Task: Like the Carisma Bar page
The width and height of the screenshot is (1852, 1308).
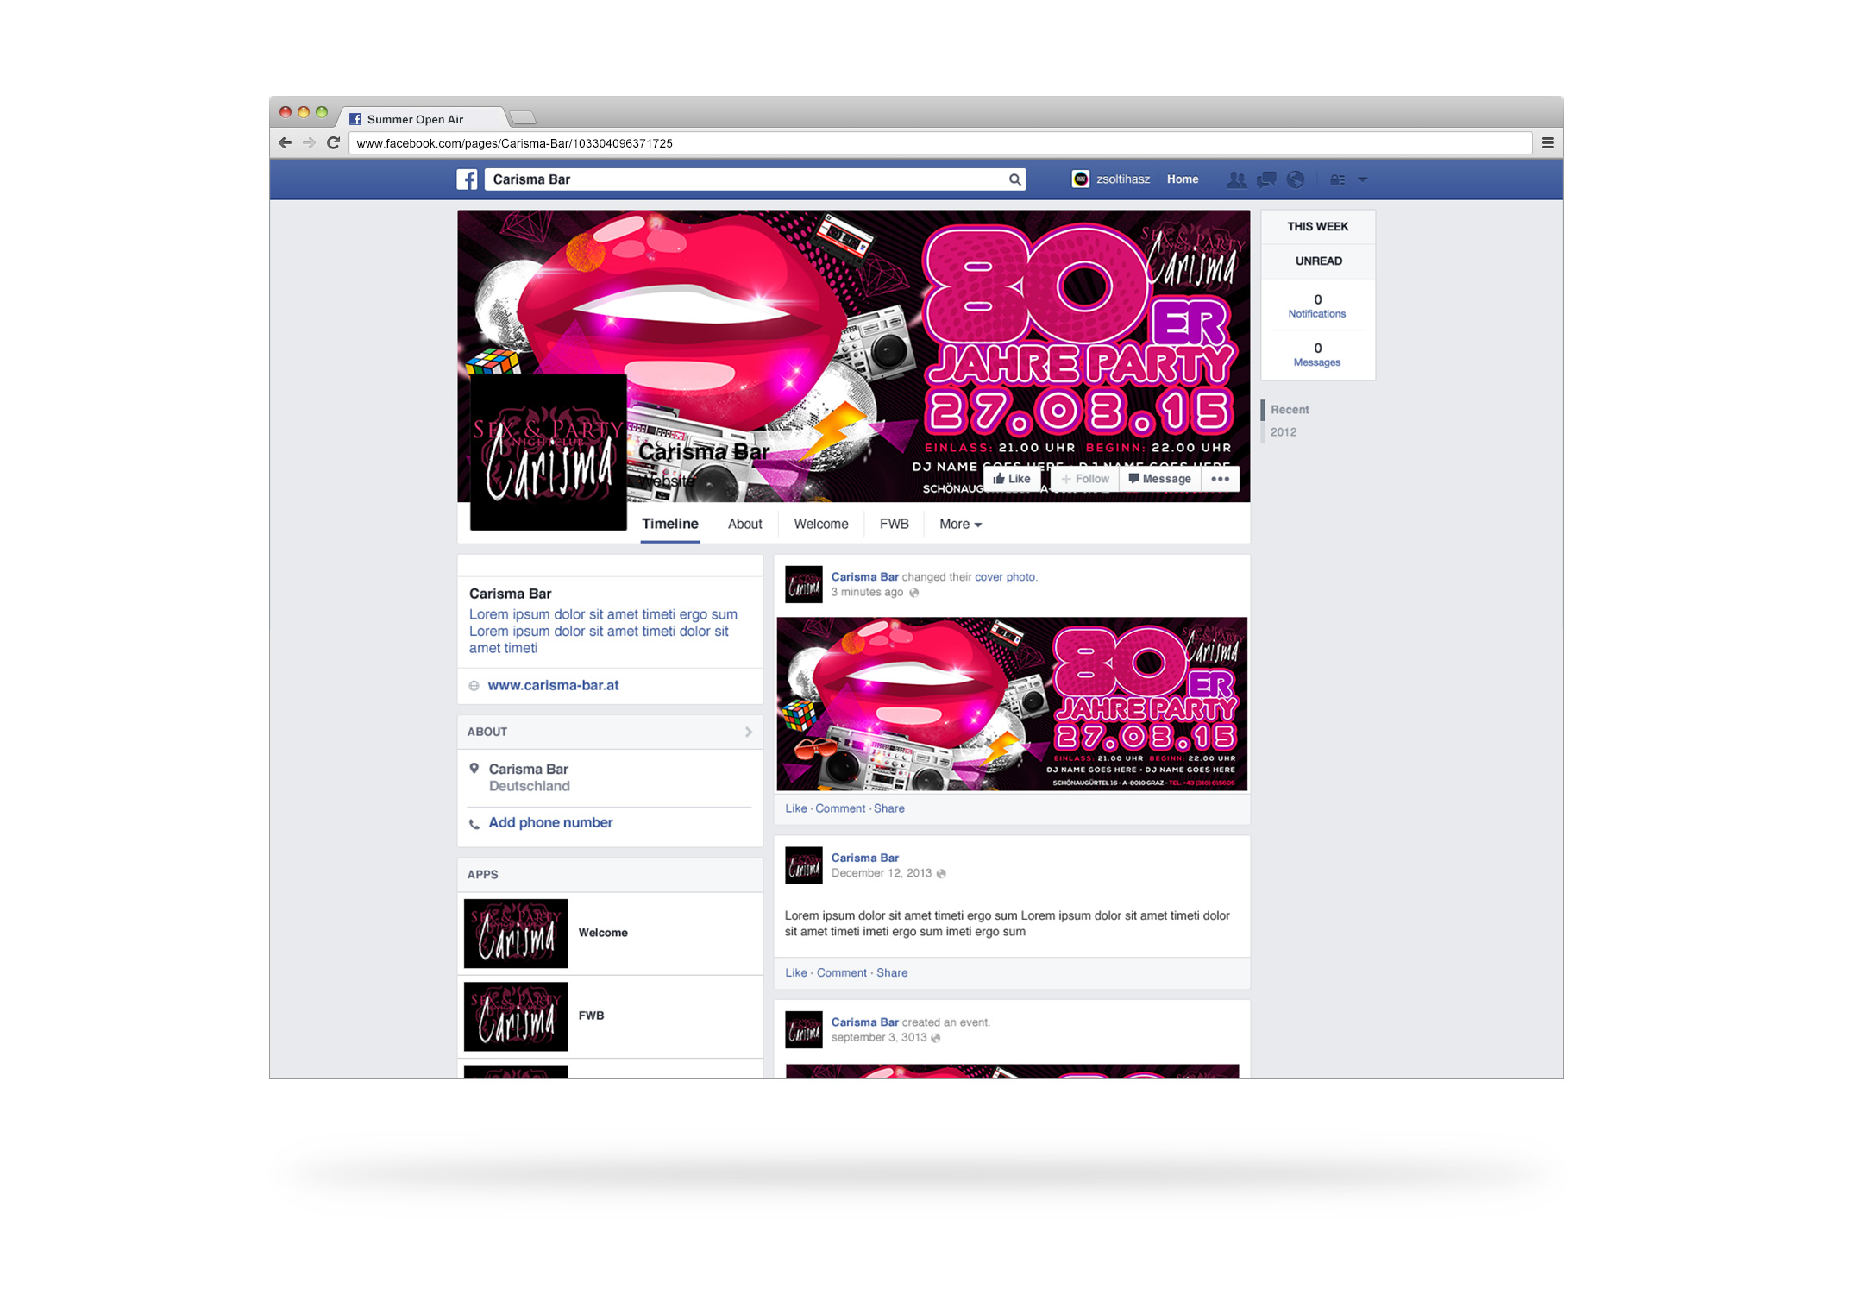Action: point(1012,479)
